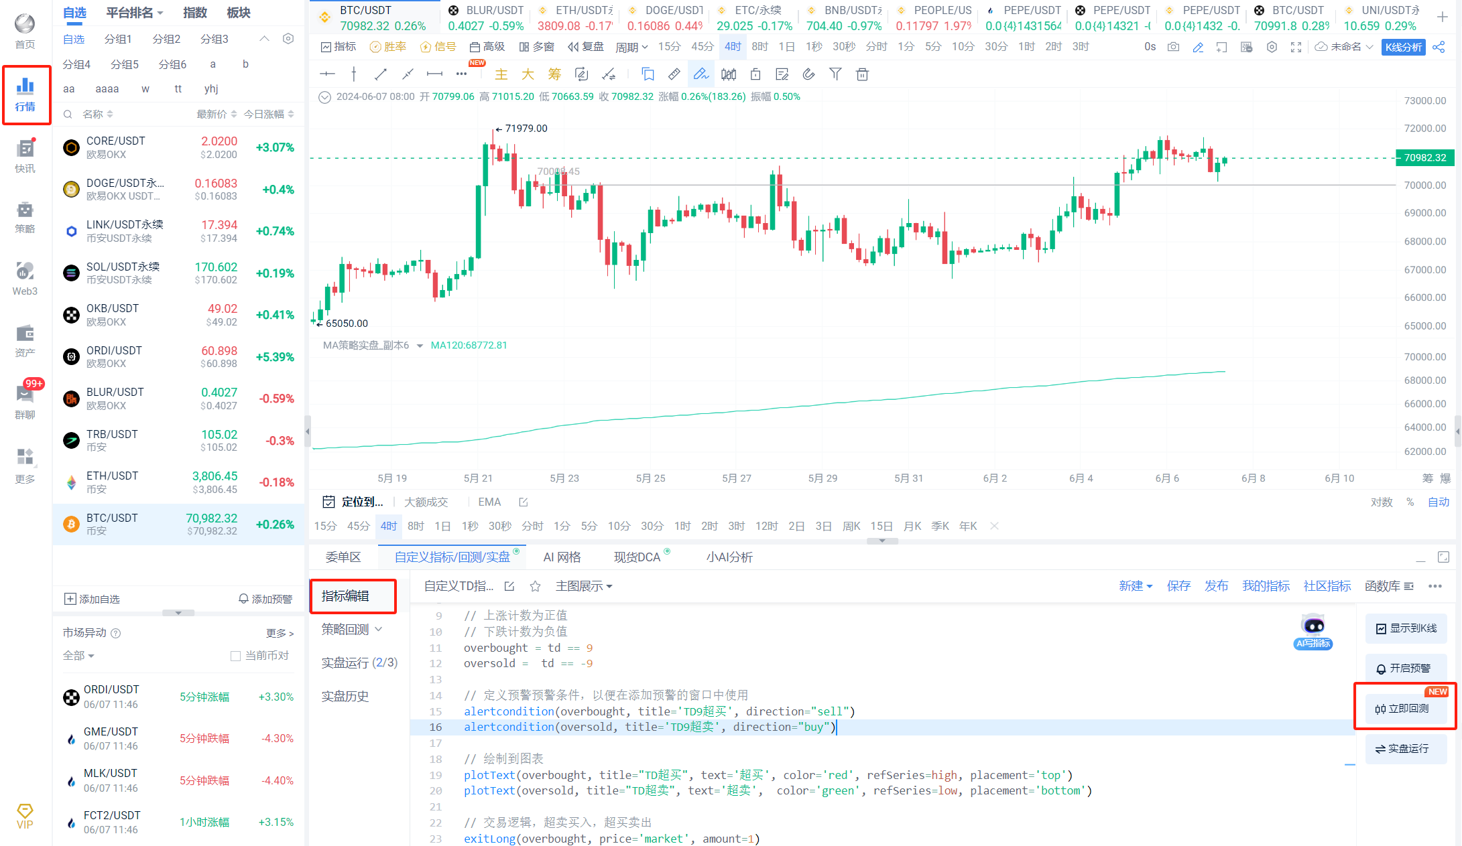The image size is (1462, 846).
Task: Toggle the 胜率 win-rate display
Action: pyautogui.click(x=388, y=47)
